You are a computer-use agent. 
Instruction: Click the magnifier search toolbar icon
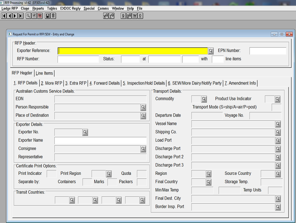[x=28, y=16]
